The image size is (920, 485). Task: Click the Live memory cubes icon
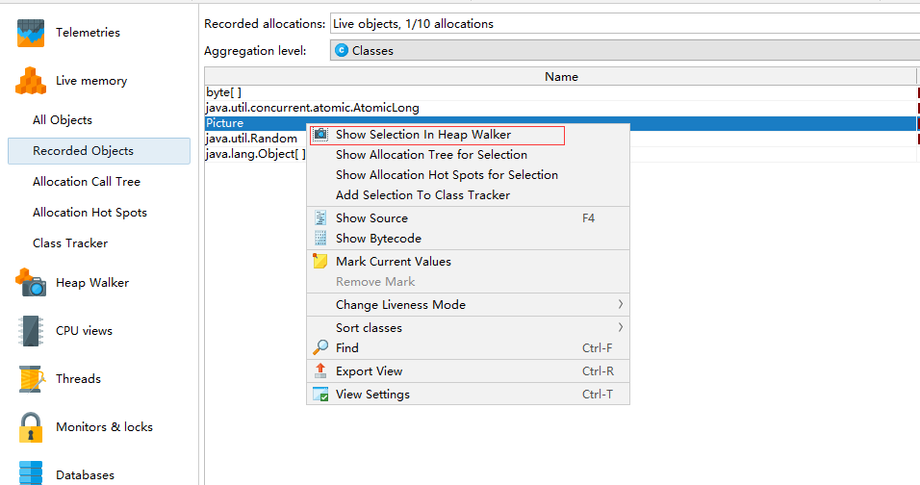click(x=31, y=81)
